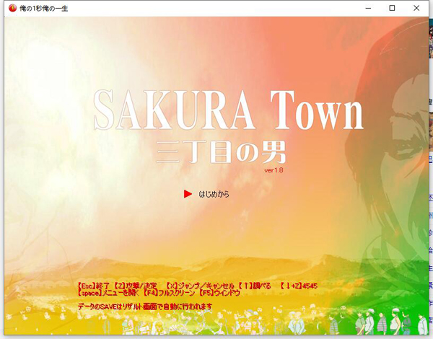Close the game window
Image resolution: width=433 pixels, height=339 pixels.
coord(418,8)
